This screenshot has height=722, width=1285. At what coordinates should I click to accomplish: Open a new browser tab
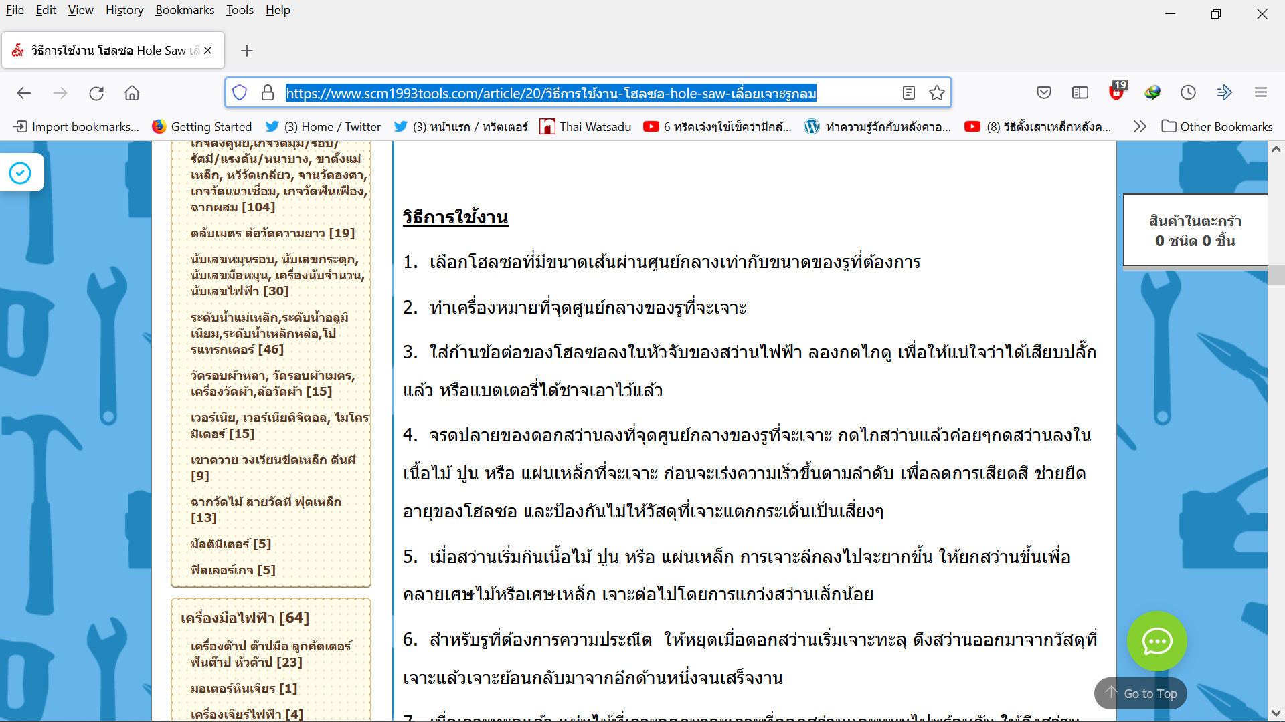(x=247, y=51)
